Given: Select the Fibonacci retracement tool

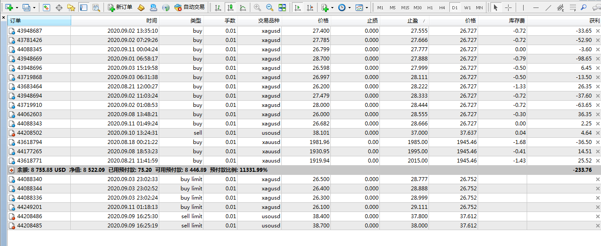Looking at the screenshot, I should pos(573,8).
